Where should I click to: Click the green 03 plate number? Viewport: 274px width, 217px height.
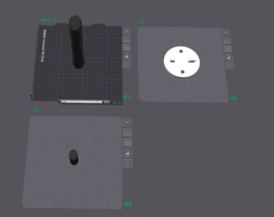pos(128,204)
